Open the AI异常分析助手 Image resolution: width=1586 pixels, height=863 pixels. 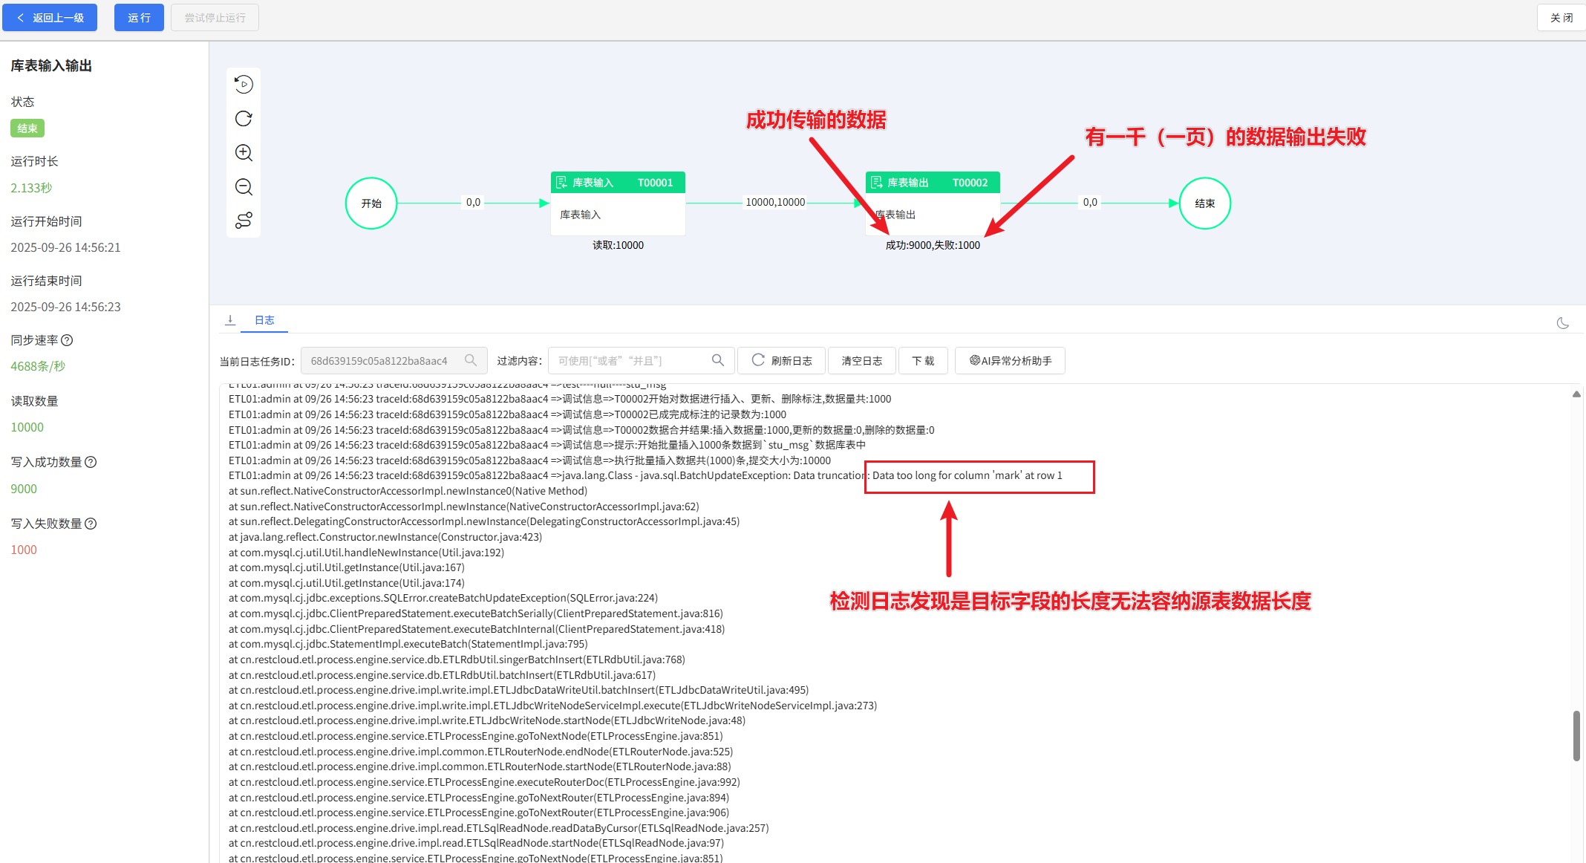pos(1010,361)
